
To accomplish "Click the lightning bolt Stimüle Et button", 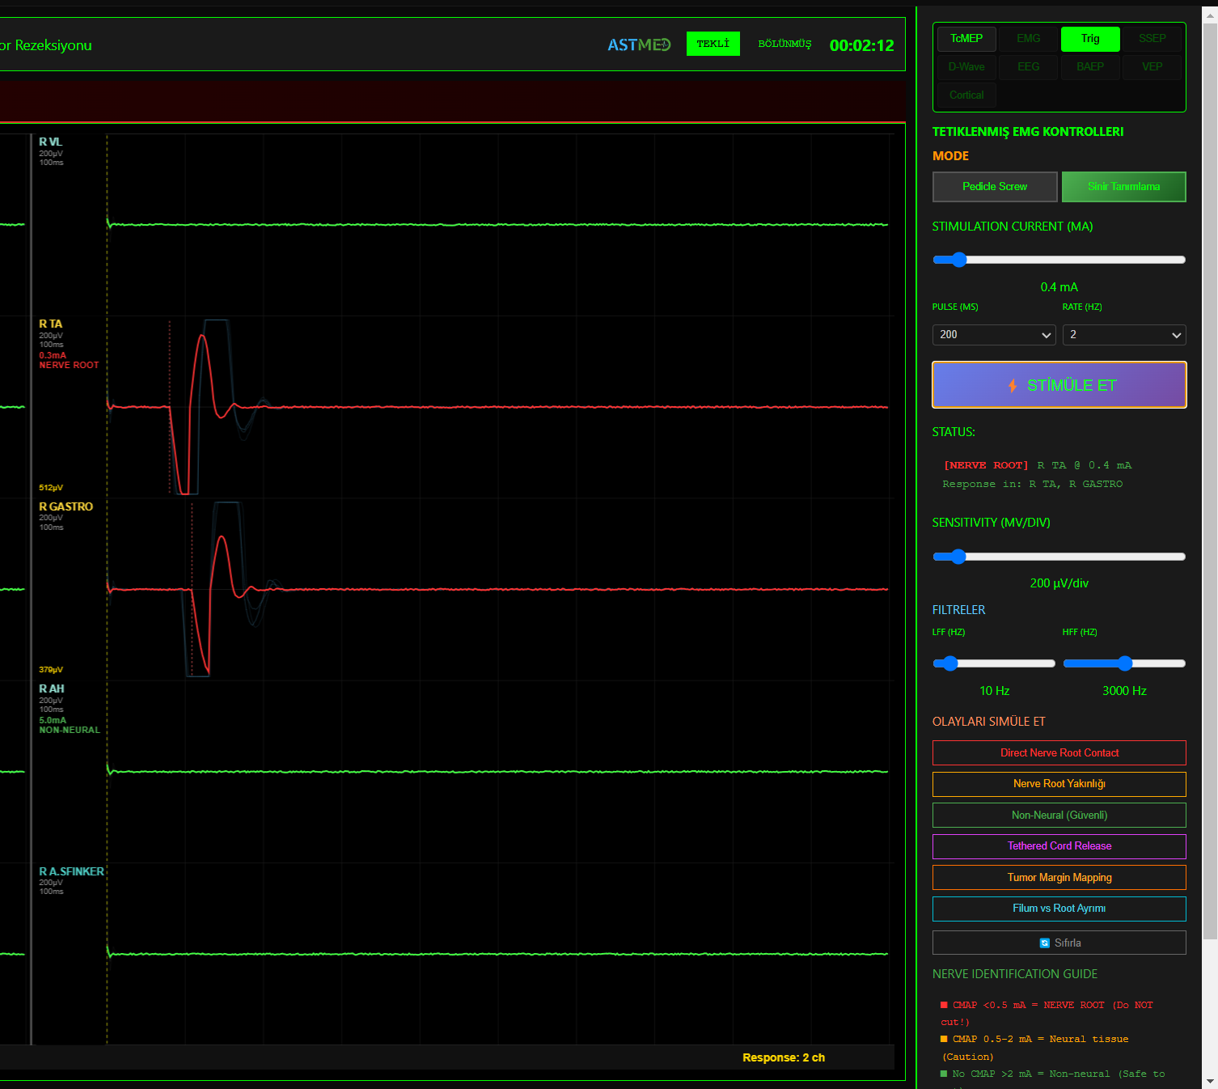I will [1059, 385].
